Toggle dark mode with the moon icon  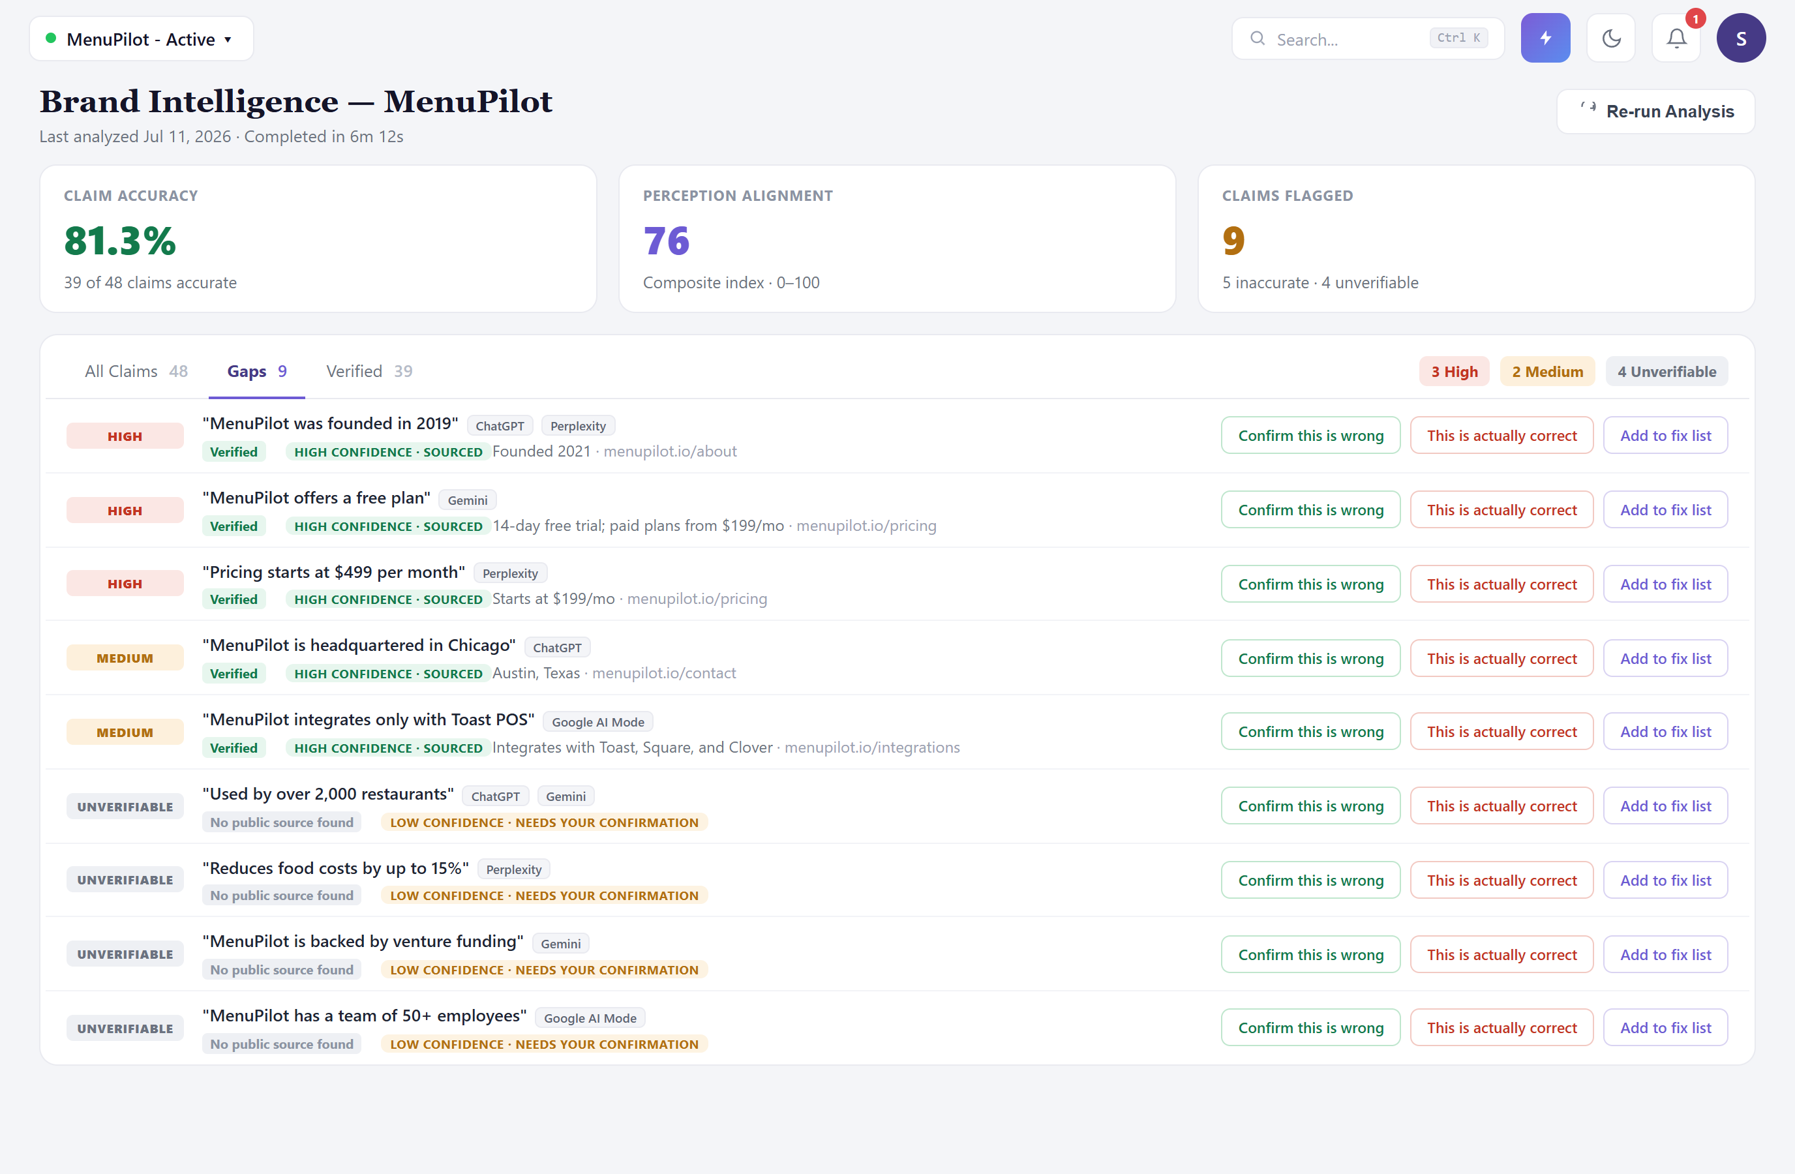click(x=1611, y=38)
